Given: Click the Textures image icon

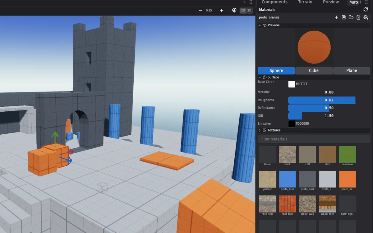Looking at the screenshot, I should (x=265, y=130).
